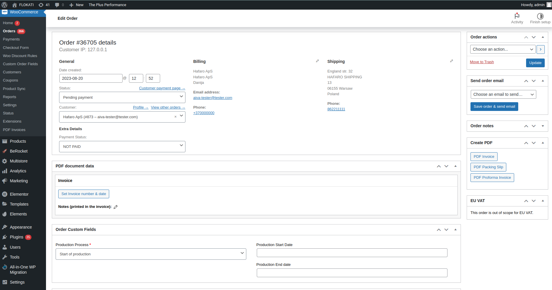The image size is (552, 290).
Task: Open the comments bubble icon
Action: [x=57, y=5]
